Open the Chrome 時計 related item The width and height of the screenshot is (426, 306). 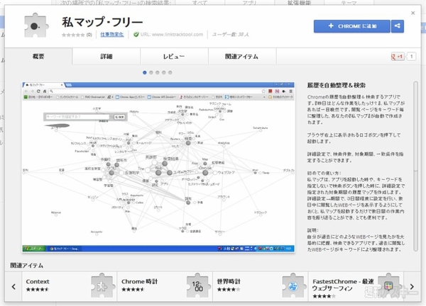point(165,286)
